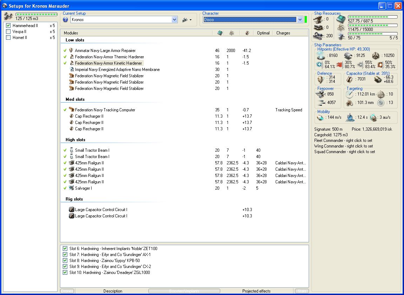Click 'Fleet Commander - right click to set'
This screenshot has width=404, height=295.
pyautogui.click(x=343, y=140)
